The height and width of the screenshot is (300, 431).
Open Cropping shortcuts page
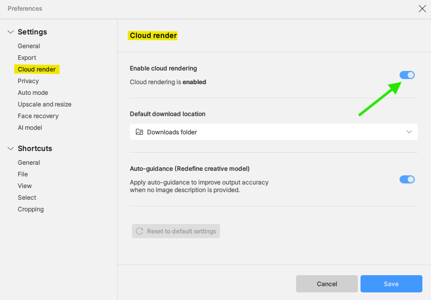point(31,209)
